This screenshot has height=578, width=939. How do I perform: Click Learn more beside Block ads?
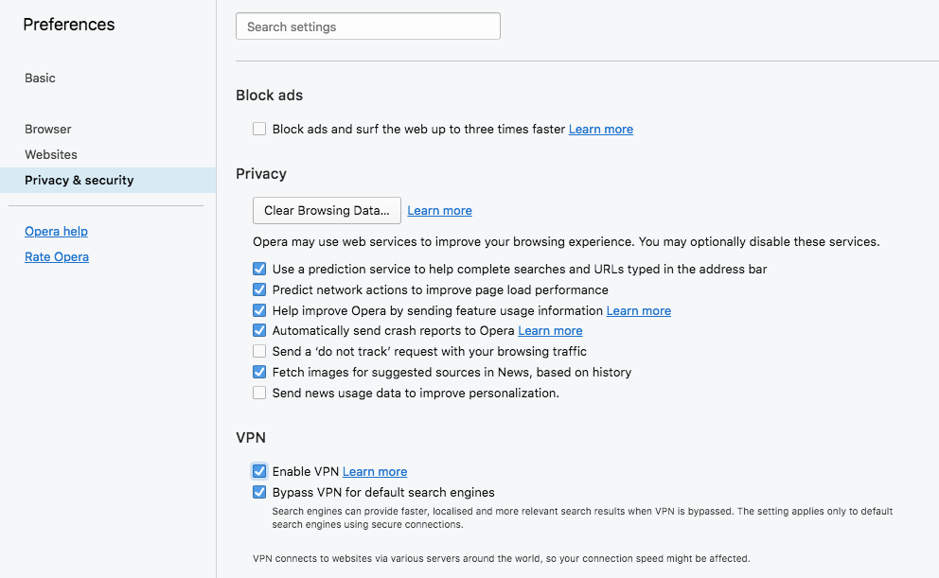tap(601, 130)
